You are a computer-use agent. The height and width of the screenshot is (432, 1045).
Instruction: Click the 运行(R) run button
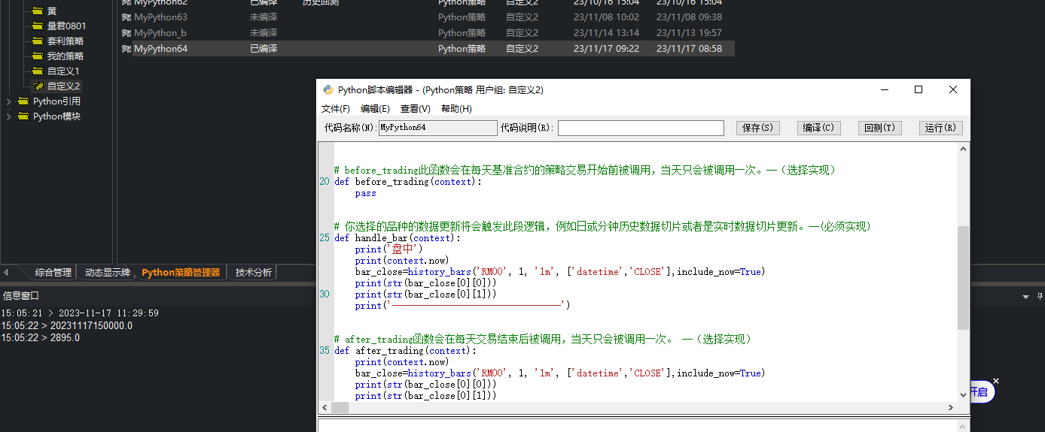tap(940, 128)
